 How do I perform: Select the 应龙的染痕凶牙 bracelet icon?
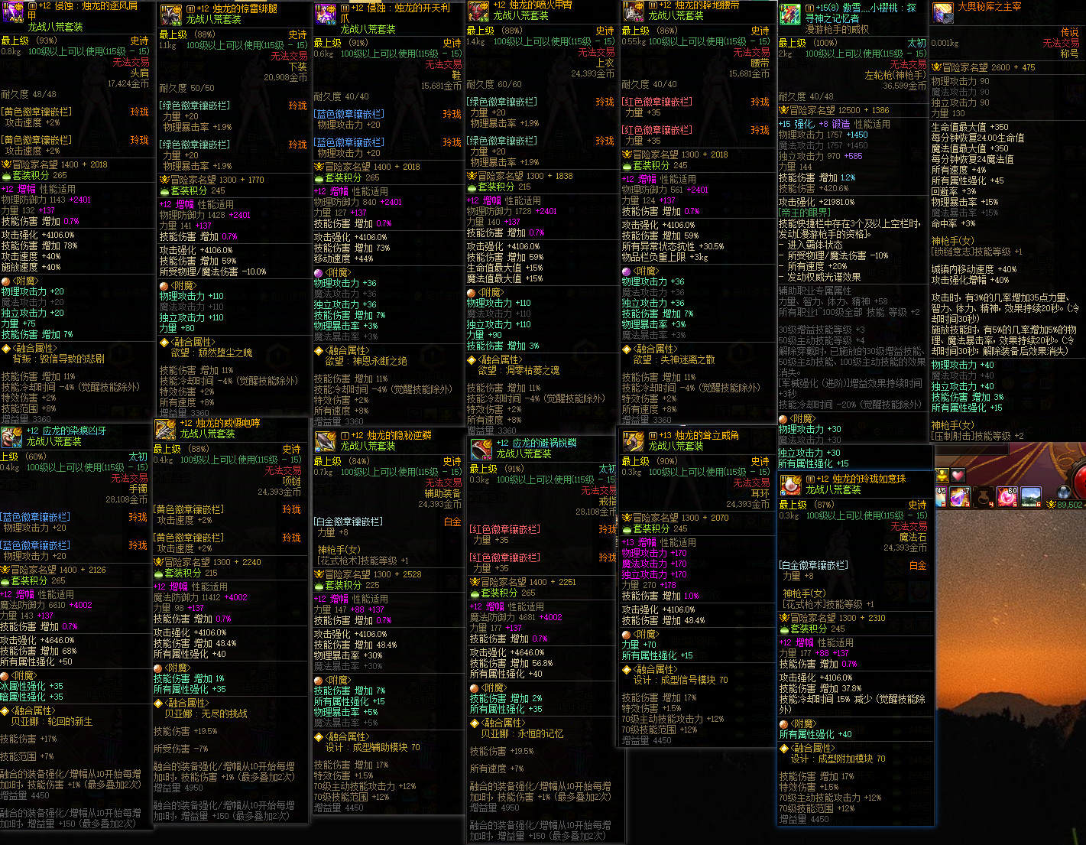[11, 437]
